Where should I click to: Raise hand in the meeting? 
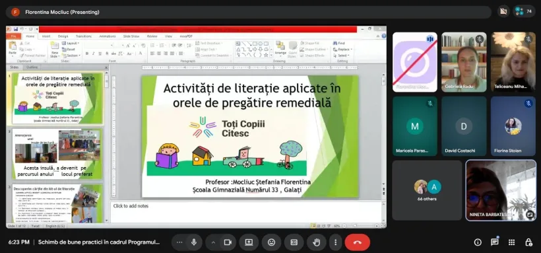(x=317, y=242)
